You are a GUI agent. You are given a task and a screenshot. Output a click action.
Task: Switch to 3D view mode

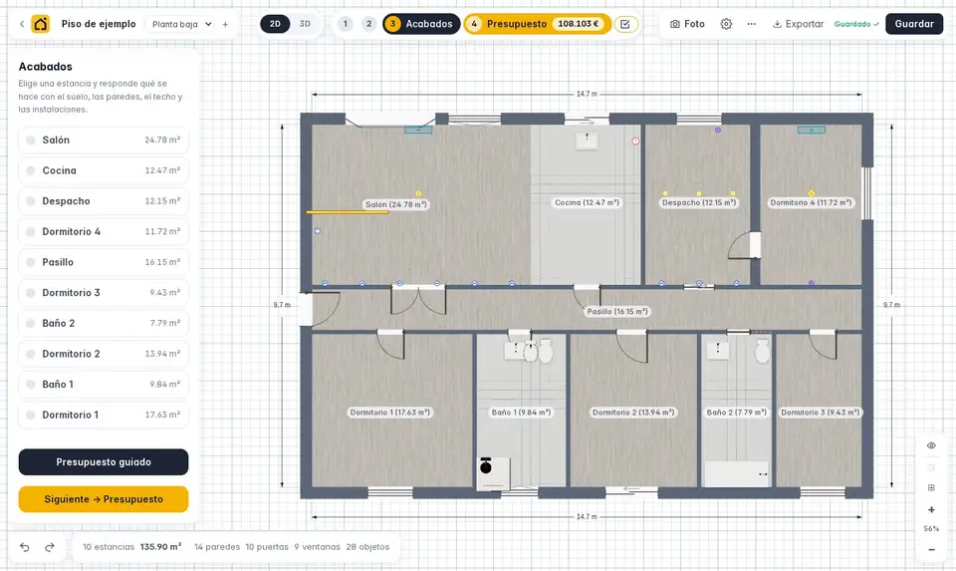305,24
